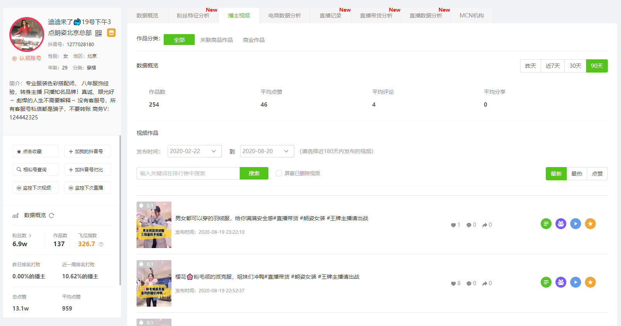The width and height of the screenshot is (621, 326).
Task: Open start date dropdown 2020-02-22
Action: coord(195,151)
